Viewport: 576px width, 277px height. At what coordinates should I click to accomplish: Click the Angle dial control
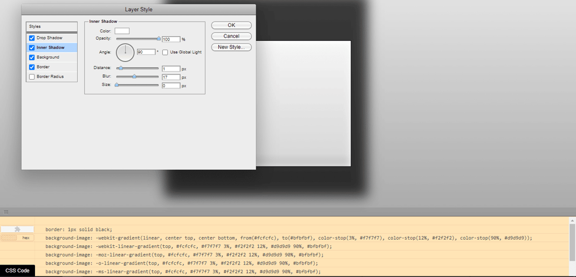click(x=125, y=52)
